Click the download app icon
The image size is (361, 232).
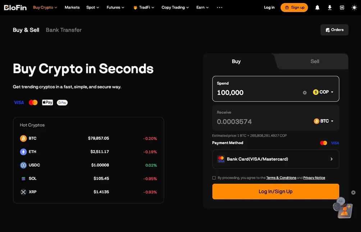[x=330, y=8]
